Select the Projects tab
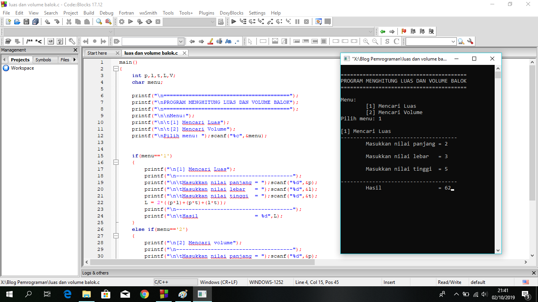Image resolution: width=538 pixels, height=302 pixels. (20, 60)
